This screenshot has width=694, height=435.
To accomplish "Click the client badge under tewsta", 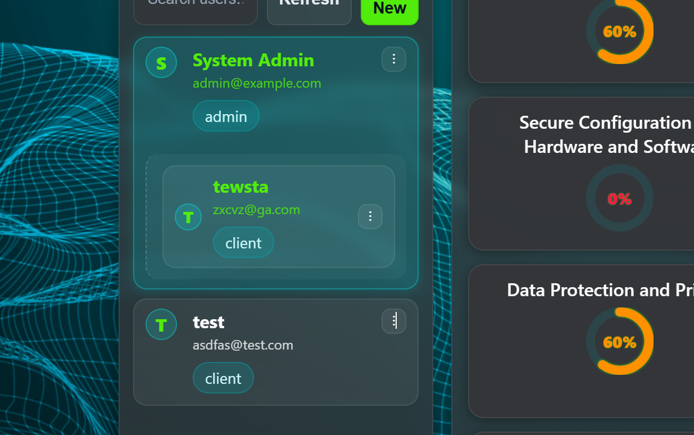I will [243, 243].
